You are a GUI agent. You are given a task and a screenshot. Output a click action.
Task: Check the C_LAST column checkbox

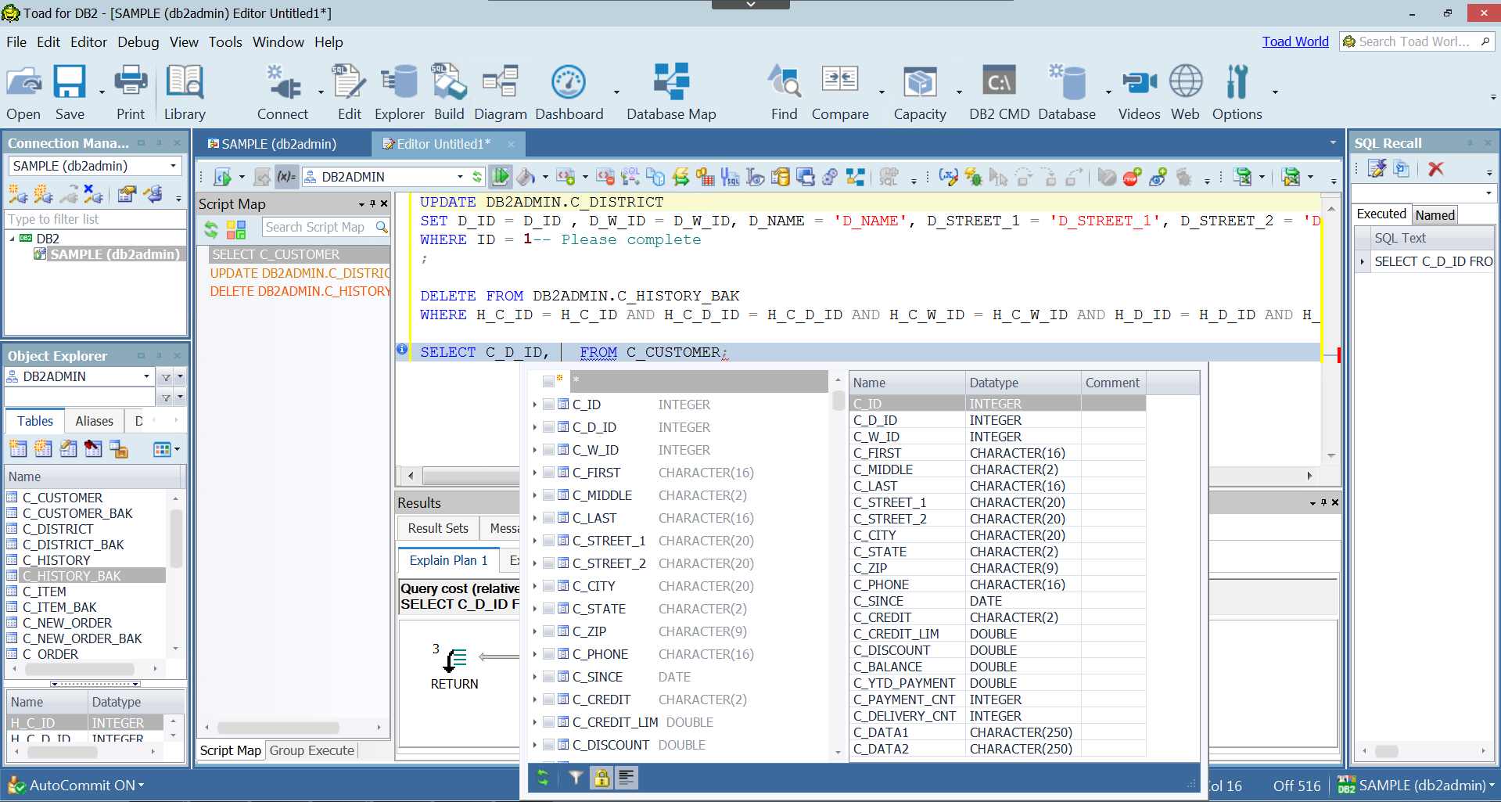[548, 518]
